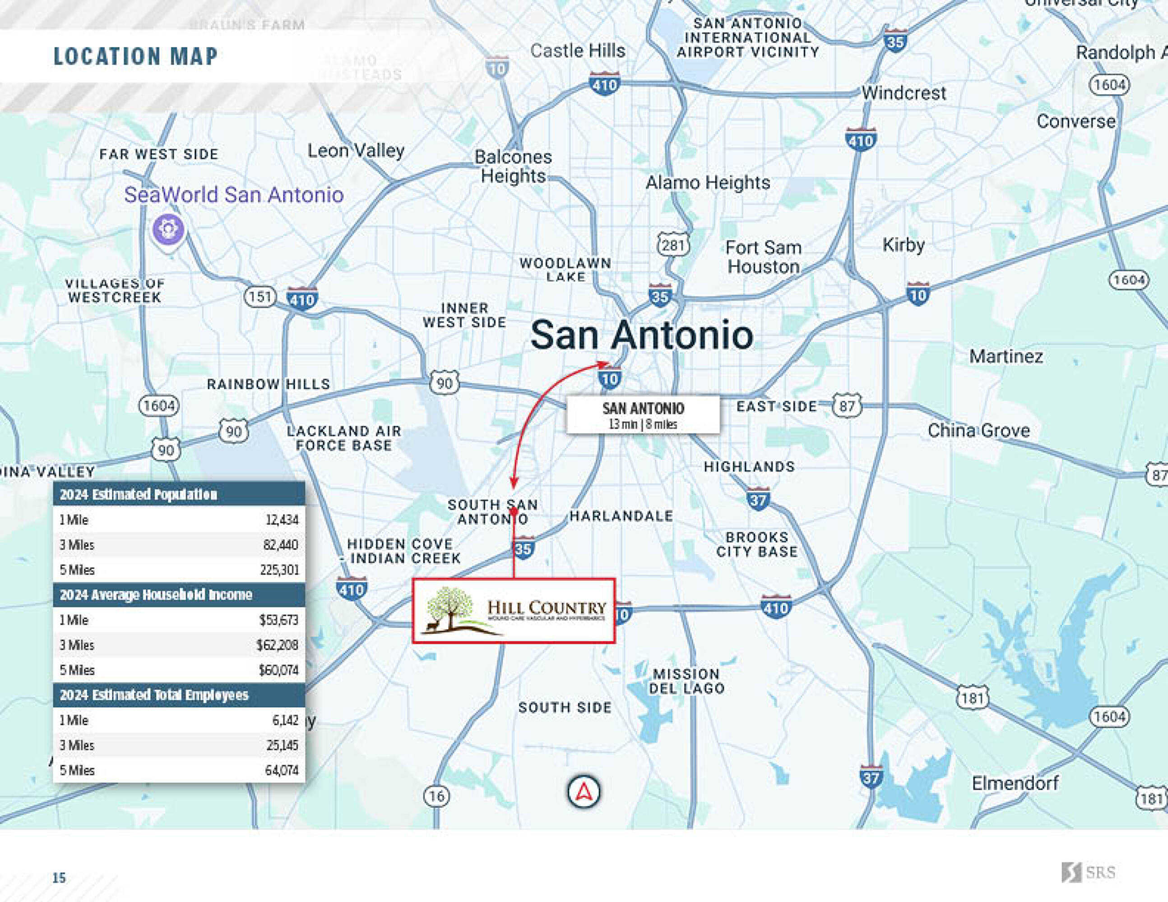Click the US 181 shield near Mission del Lago
Viewport: 1168px width, 902px height.
pos(972,697)
